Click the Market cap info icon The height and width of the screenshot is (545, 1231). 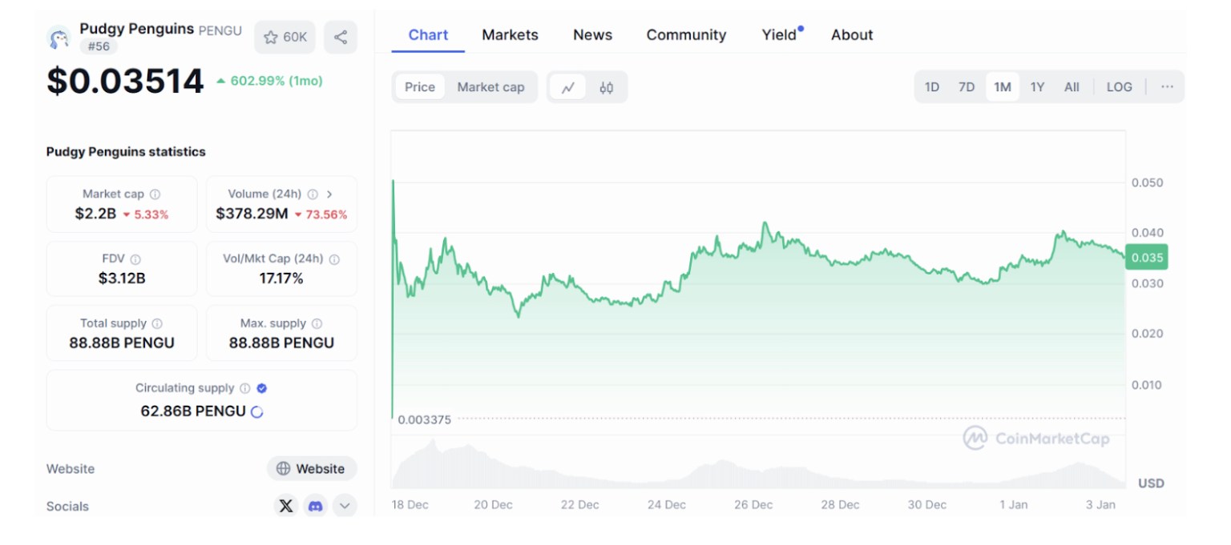click(x=155, y=194)
